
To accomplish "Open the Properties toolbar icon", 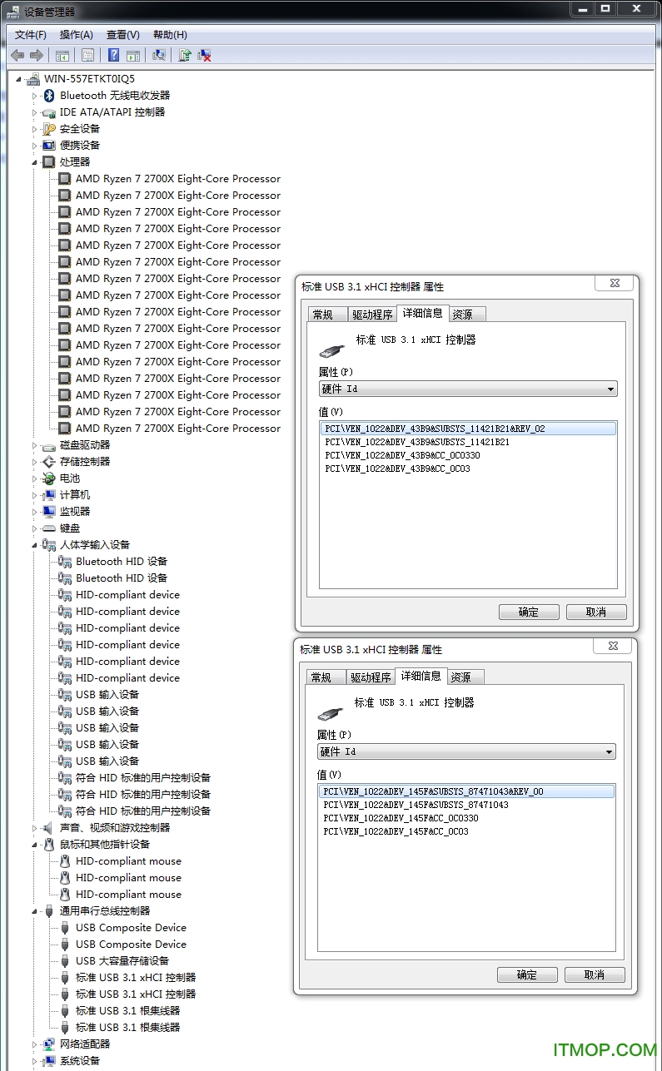I will click(x=87, y=56).
